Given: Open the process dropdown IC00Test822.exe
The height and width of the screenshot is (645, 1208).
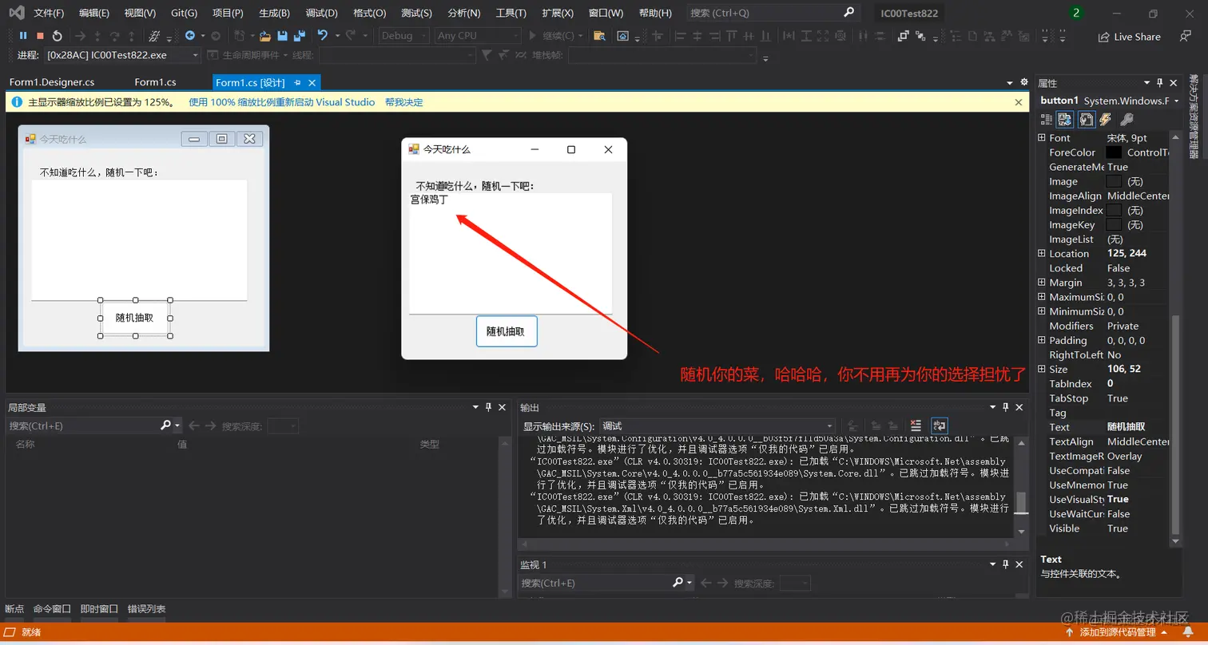Looking at the screenshot, I should coord(121,55).
